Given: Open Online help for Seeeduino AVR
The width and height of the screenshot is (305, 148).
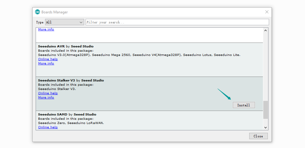Looking at the screenshot, I should coord(48,59).
